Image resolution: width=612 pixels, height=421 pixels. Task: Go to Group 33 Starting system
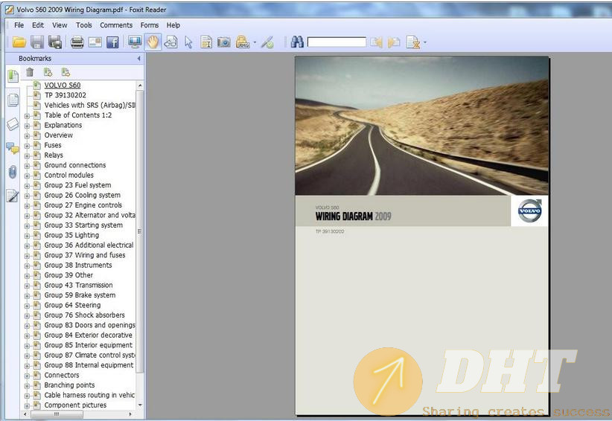[83, 225]
